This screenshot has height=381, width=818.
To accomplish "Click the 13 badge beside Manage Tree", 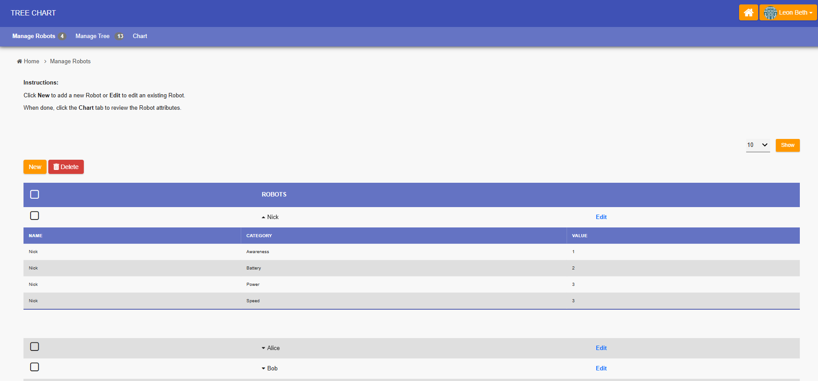I will coord(120,36).
